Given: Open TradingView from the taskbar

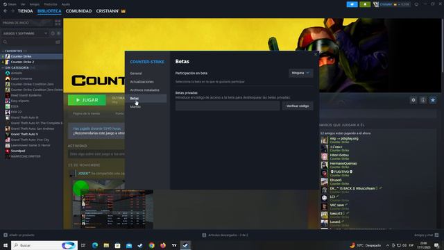Looking at the screenshot, I should tap(174, 245).
